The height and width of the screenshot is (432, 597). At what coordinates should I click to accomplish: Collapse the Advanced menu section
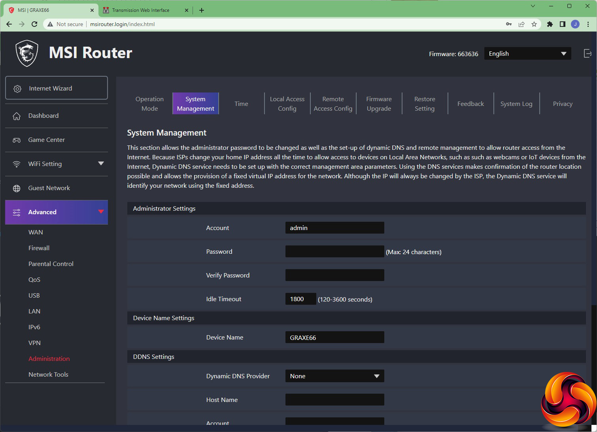tap(101, 212)
